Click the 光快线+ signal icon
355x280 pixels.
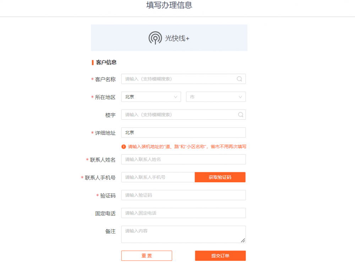click(x=155, y=38)
